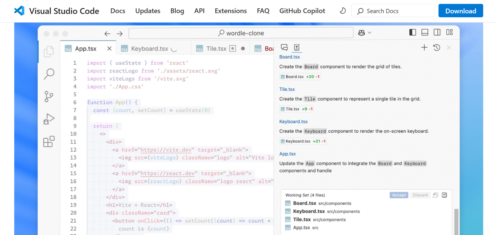The width and height of the screenshot is (496, 235).
Task: Open the Copilot dropdown beside the search box
Action: click(365, 33)
